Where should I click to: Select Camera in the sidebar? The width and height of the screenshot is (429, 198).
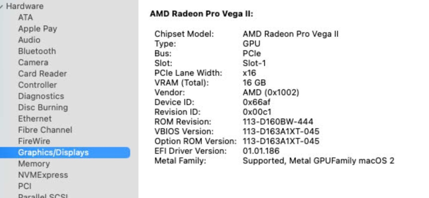33,63
